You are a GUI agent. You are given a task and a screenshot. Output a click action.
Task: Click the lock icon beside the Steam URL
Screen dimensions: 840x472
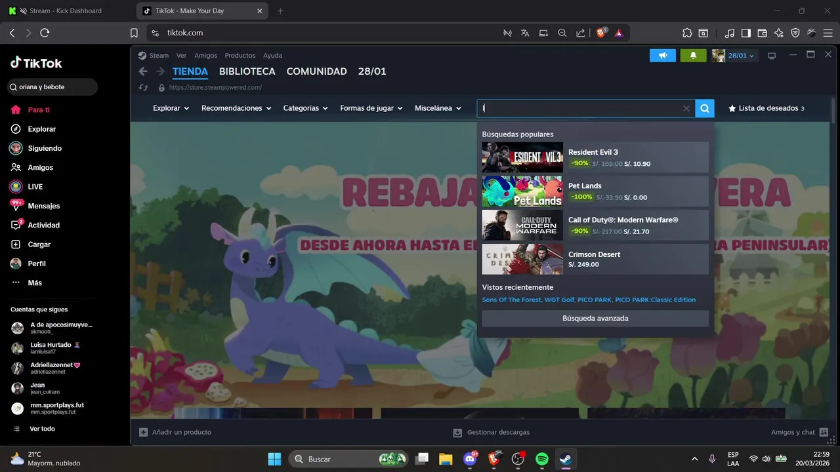(x=161, y=87)
